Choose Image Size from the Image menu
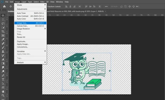 click(30, 23)
